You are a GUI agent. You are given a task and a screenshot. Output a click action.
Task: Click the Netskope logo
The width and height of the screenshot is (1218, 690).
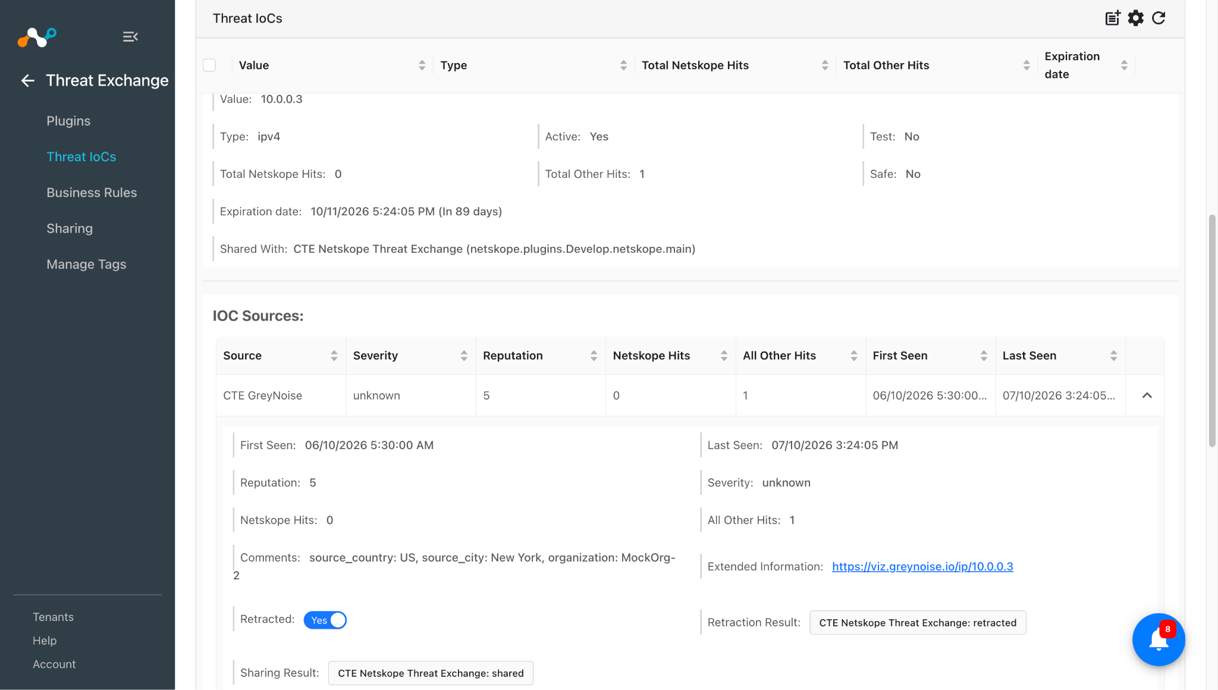37,37
